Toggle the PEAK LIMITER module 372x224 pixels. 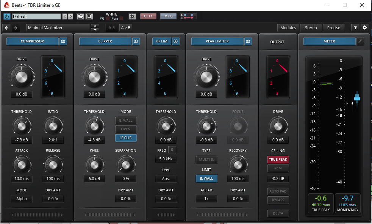click(217, 41)
